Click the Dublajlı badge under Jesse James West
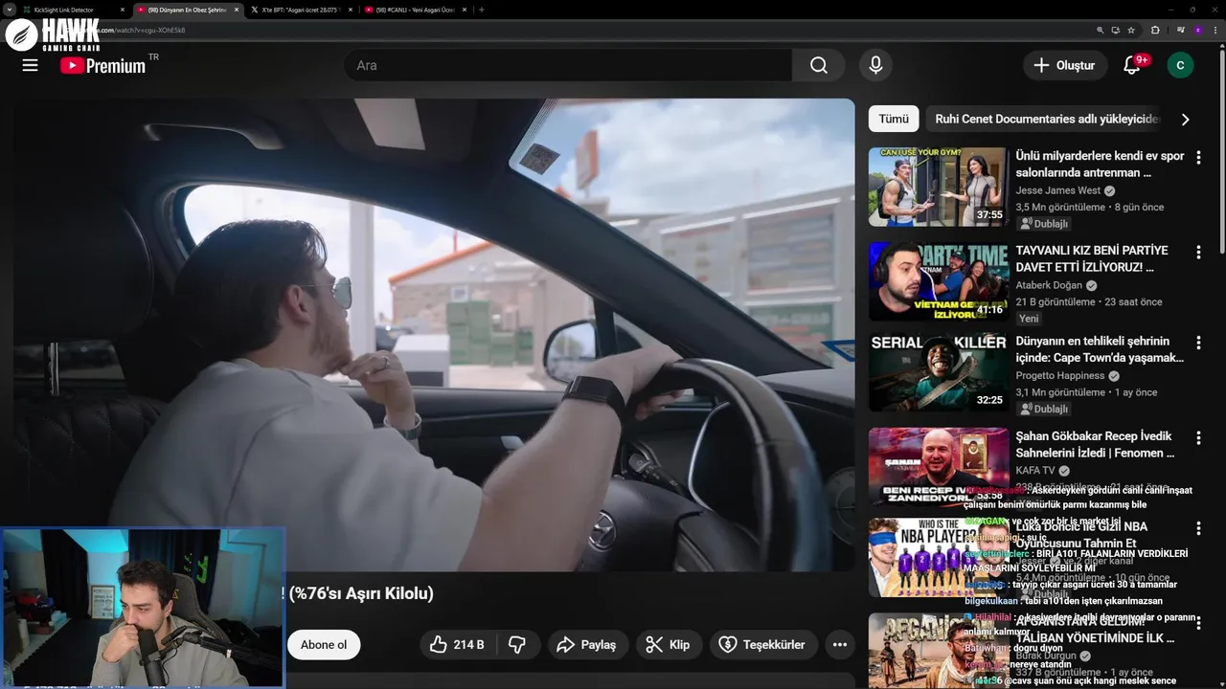The image size is (1226, 689). (x=1044, y=223)
